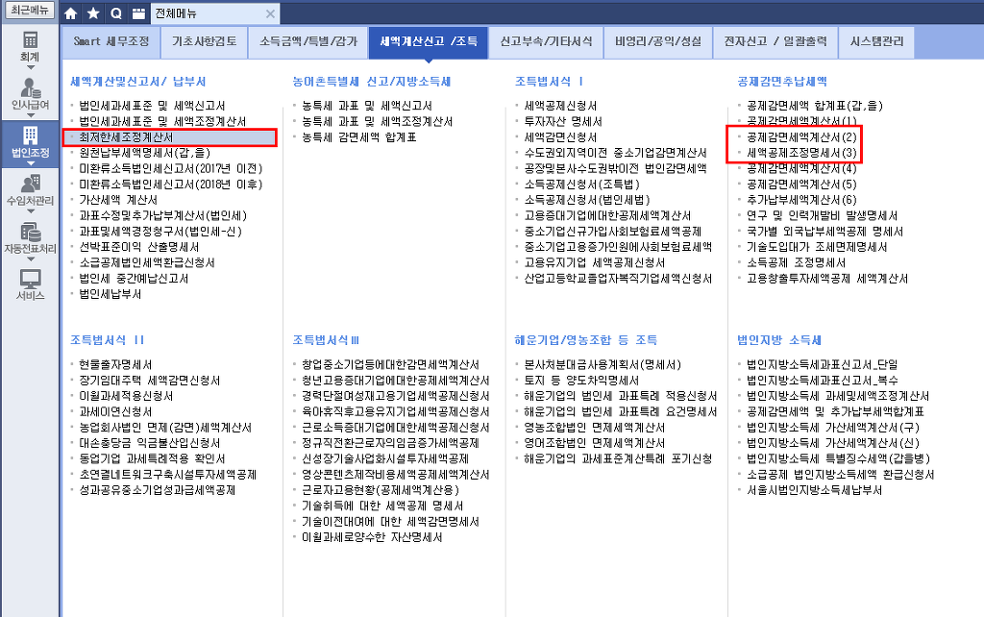Switch to 비영리/공익/성실 tab
The height and width of the screenshot is (617, 984).
tap(658, 42)
